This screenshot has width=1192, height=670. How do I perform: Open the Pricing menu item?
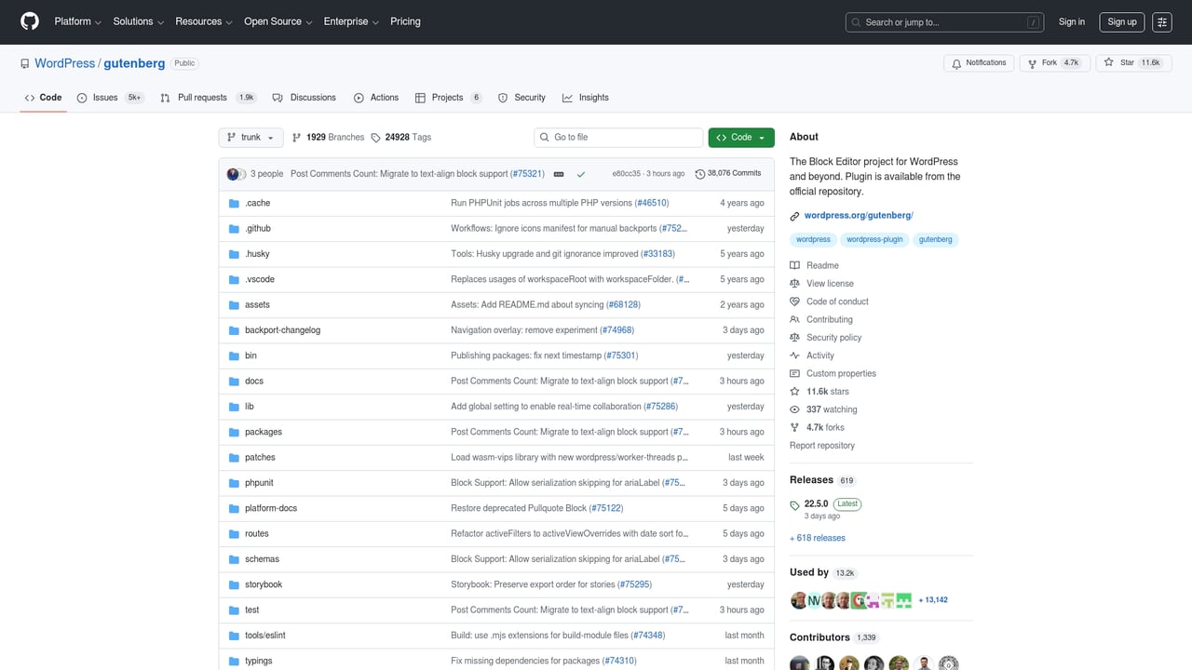pos(405,21)
